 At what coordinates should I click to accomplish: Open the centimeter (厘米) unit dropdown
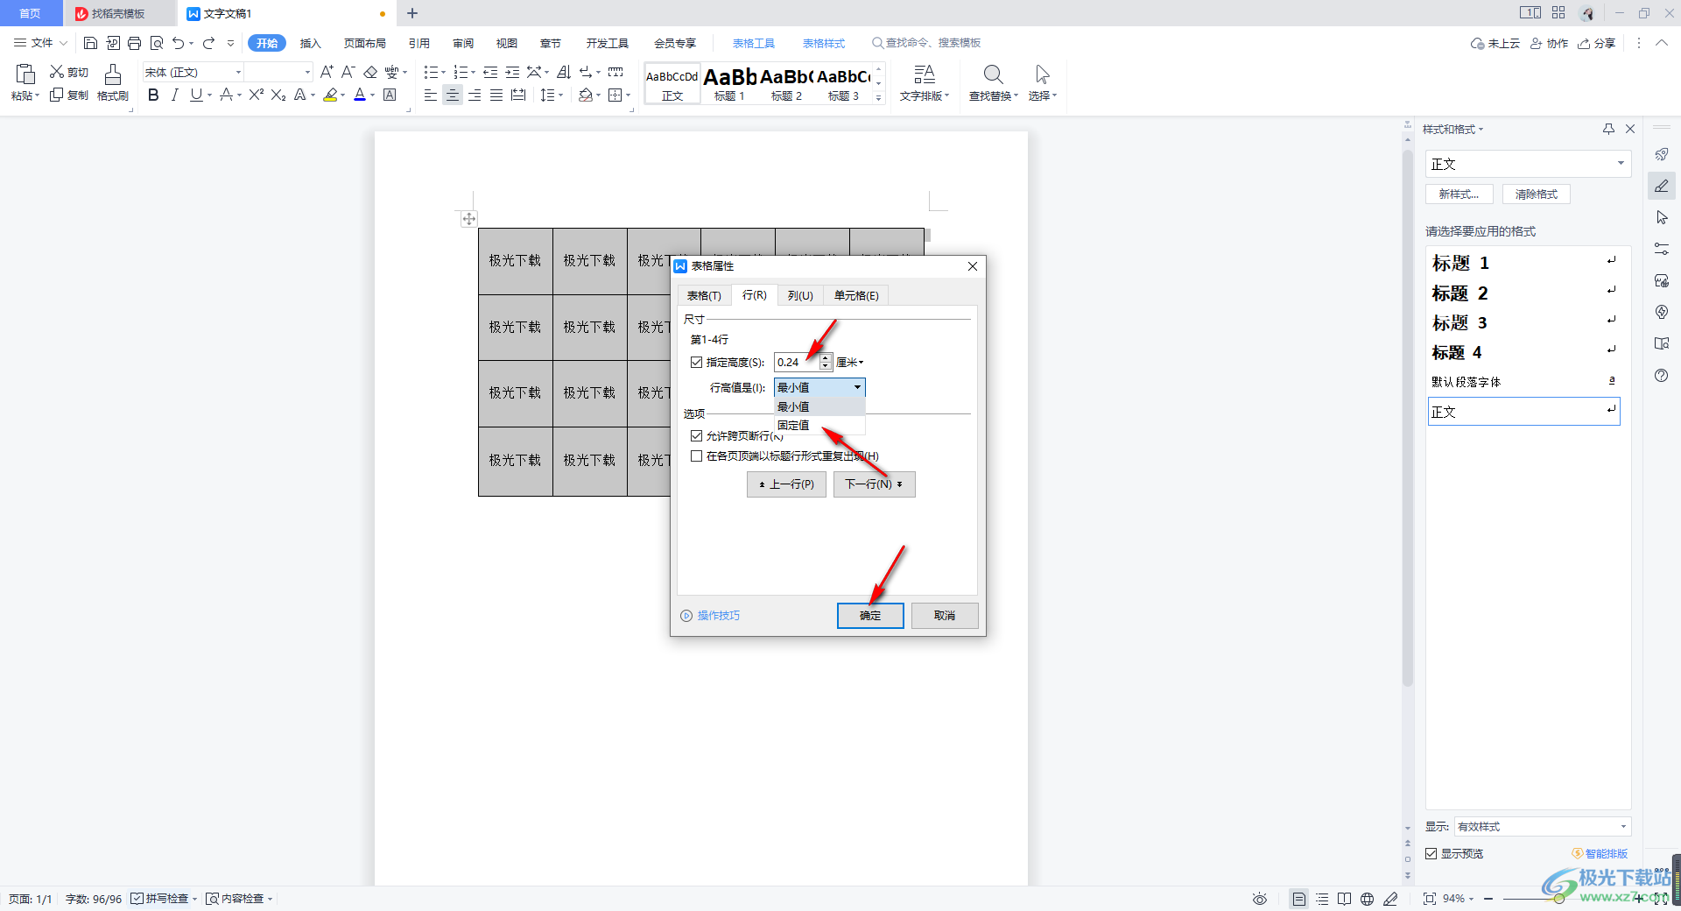point(849,362)
